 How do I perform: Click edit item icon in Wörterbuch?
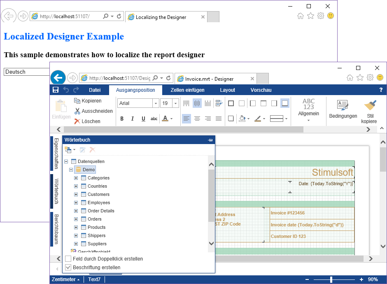[x=82, y=149]
